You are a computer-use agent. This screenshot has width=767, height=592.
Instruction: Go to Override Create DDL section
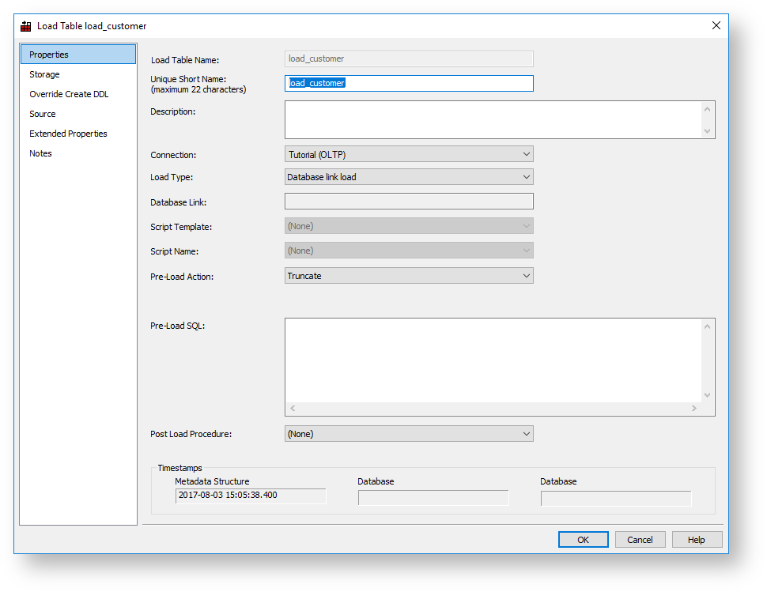69,94
